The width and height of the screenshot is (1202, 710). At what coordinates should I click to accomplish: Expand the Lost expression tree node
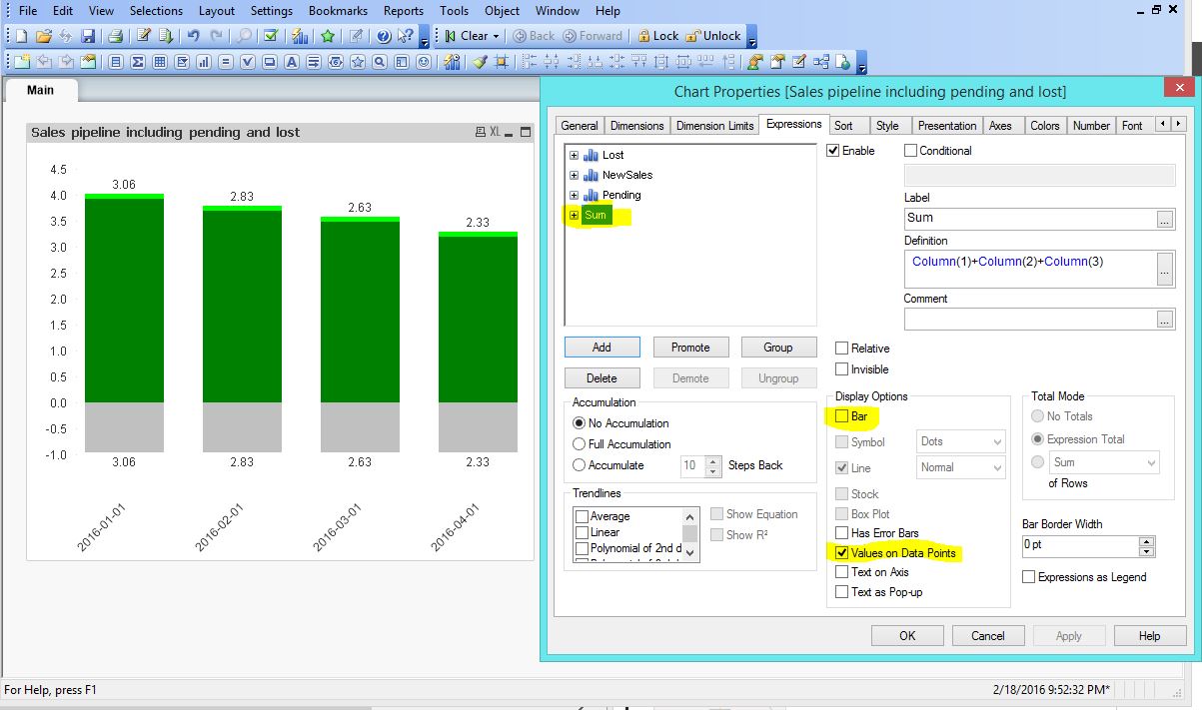(574, 155)
